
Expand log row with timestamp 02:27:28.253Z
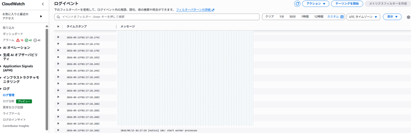pos(58,84)
